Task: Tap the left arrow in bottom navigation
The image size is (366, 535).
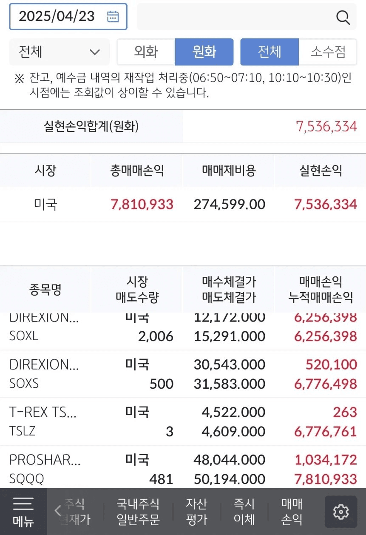Action: click(x=58, y=511)
